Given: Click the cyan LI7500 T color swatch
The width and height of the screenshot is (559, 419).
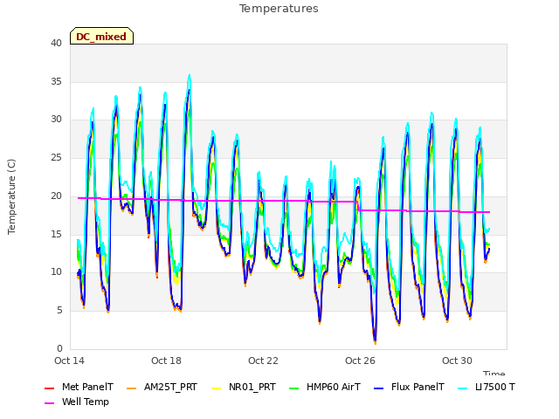Looking at the screenshot, I should pos(462,388).
